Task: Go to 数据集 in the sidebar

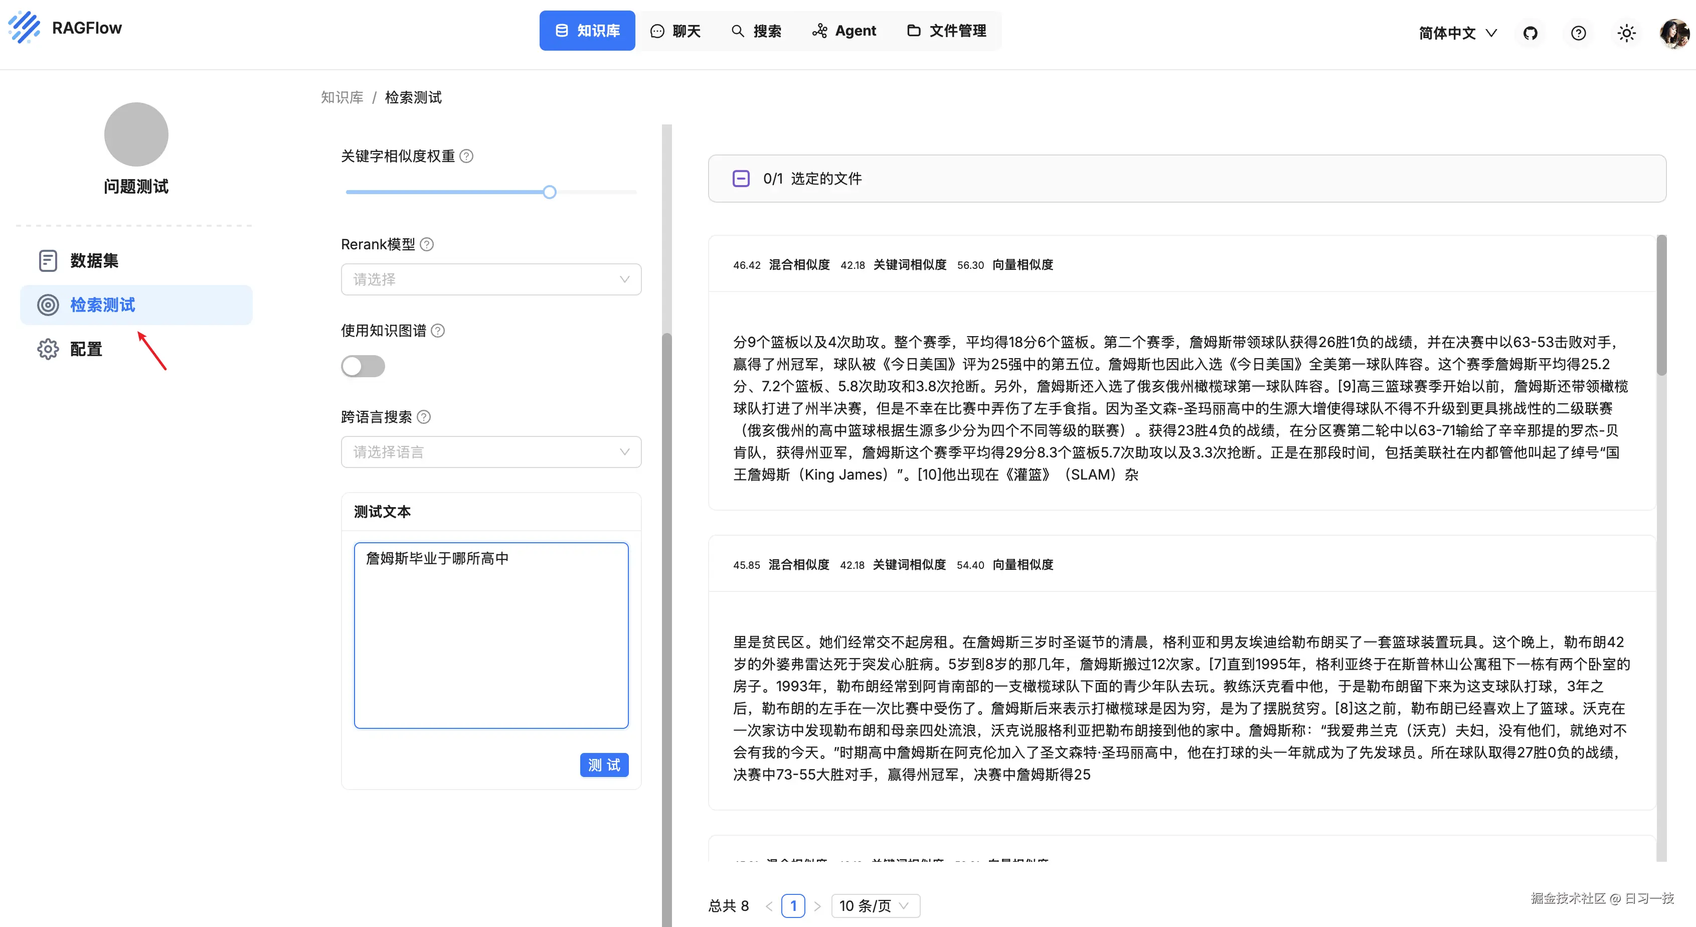Action: [x=94, y=261]
